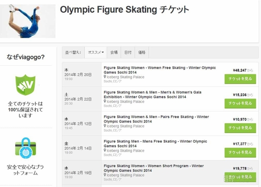Image resolution: width=261 pixels, height=187 pixels.
Task: Open Women Free Skating event title link
Action: coord(159,70)
